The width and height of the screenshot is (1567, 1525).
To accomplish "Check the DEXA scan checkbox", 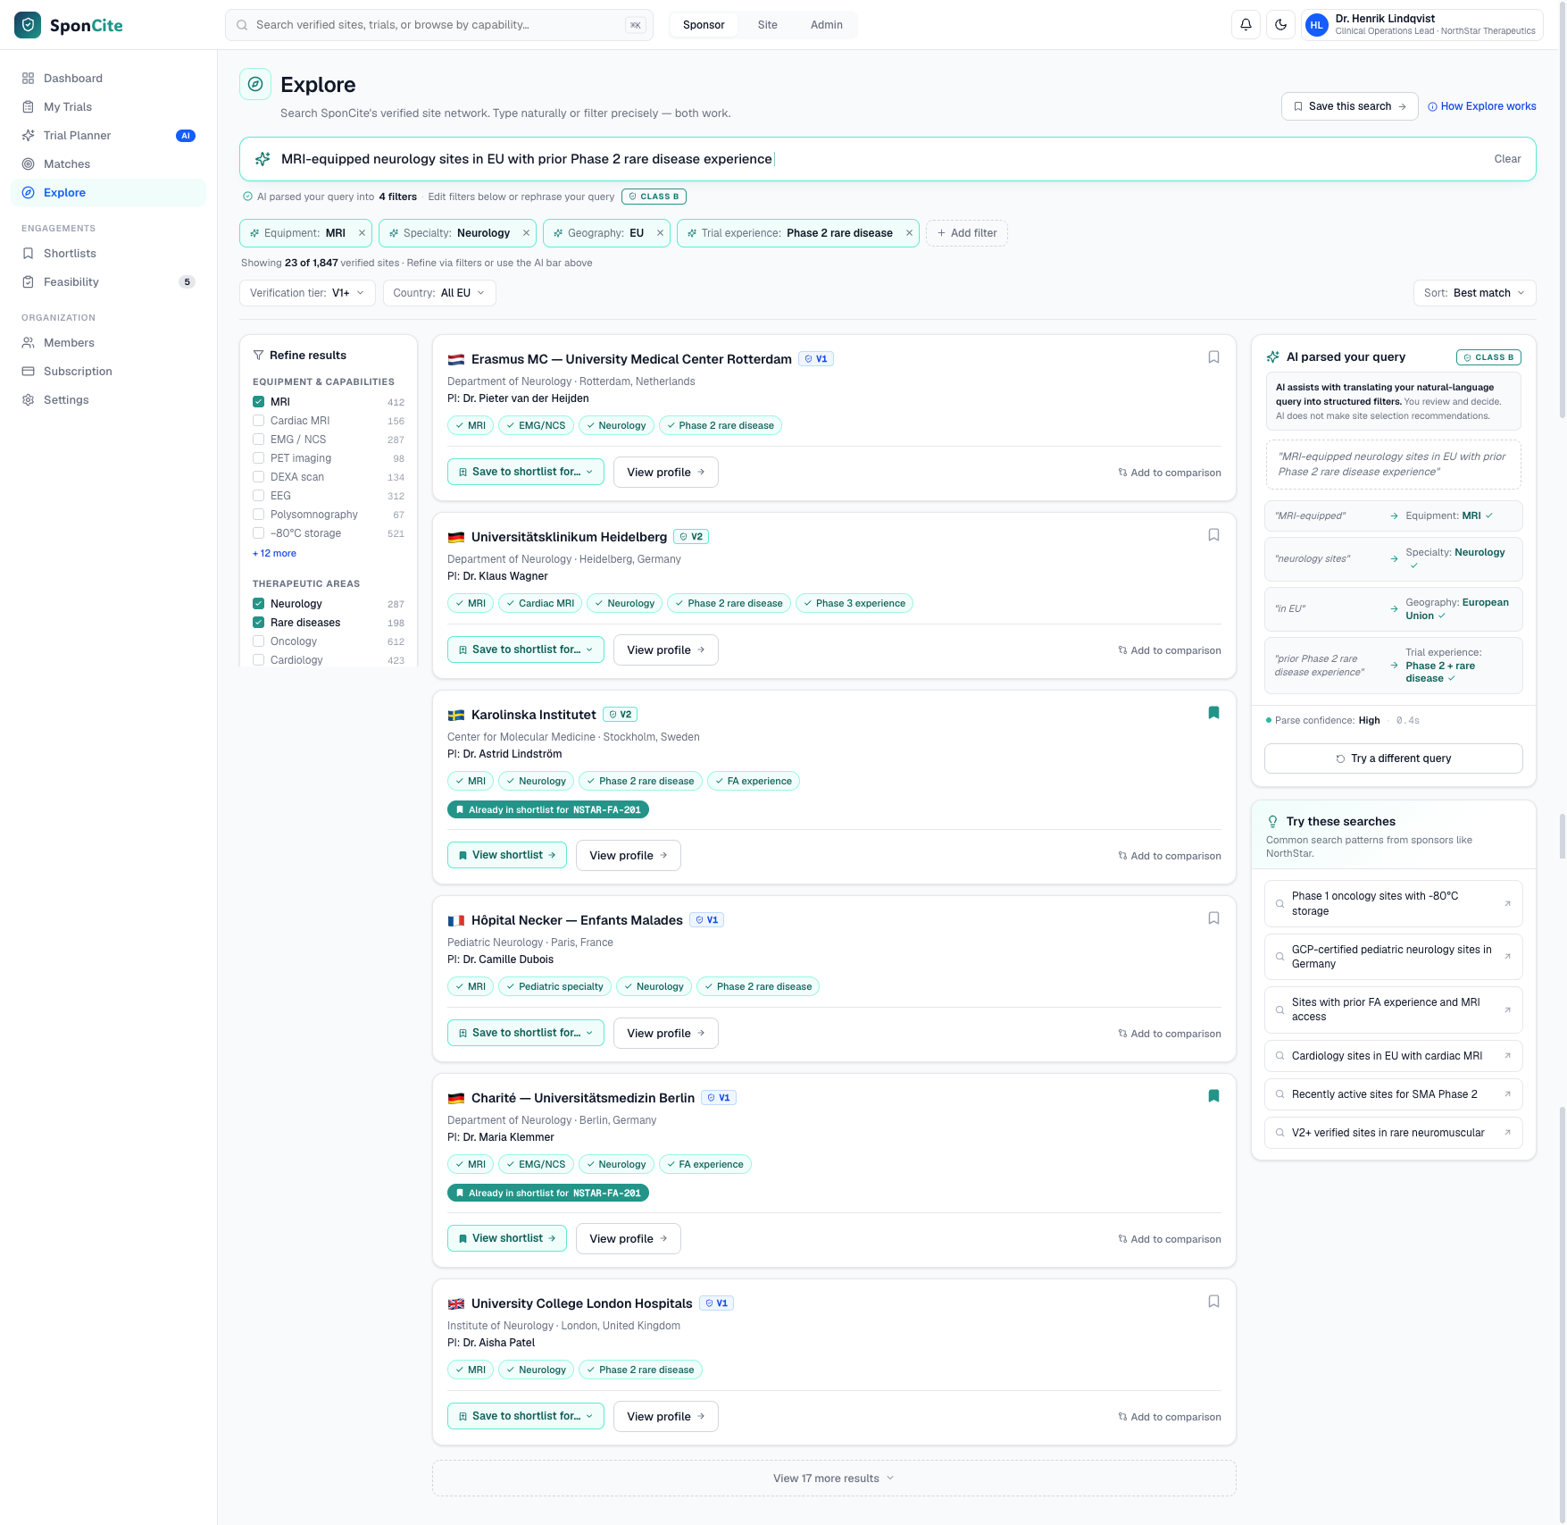I will [258, 477].
